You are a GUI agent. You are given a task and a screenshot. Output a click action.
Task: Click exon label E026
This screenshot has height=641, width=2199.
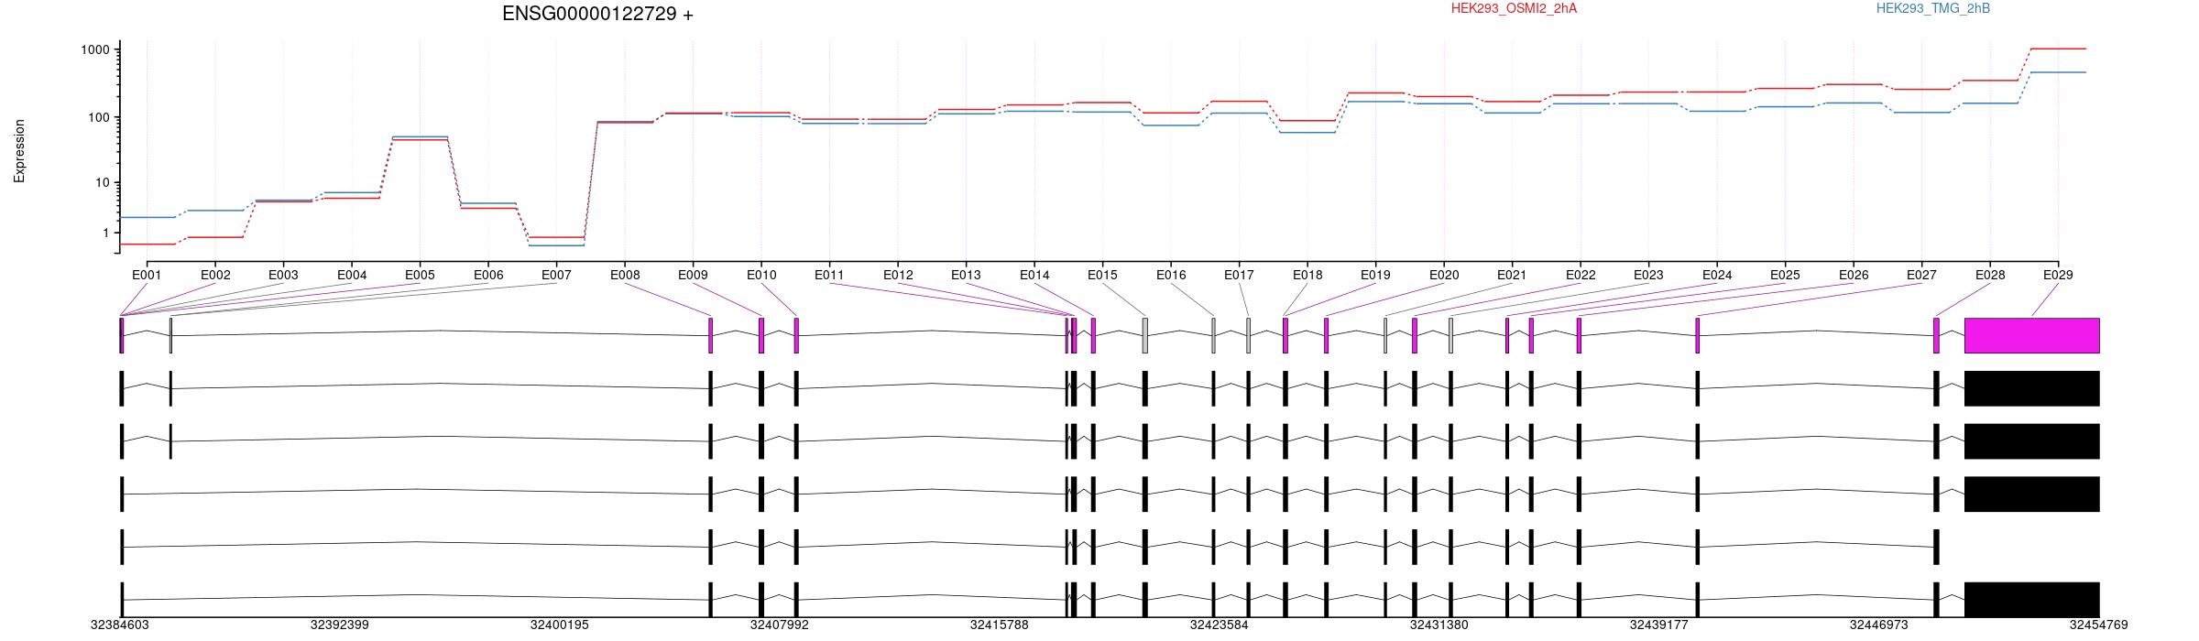(x=1854, y=275)
